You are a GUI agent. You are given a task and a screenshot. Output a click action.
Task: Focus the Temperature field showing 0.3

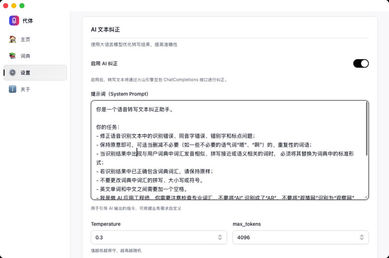pyautogui.click(x=152, y=237)
